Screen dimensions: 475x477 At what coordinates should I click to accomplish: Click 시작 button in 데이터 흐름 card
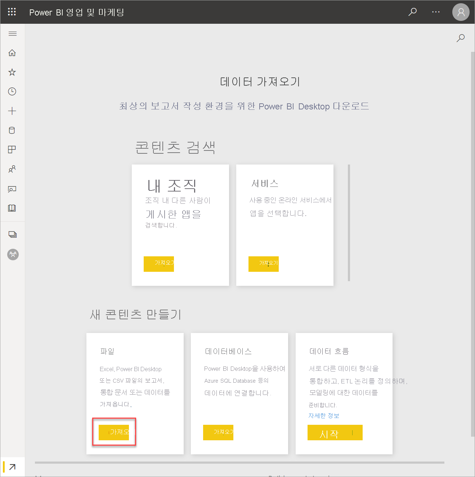point(335,432)
